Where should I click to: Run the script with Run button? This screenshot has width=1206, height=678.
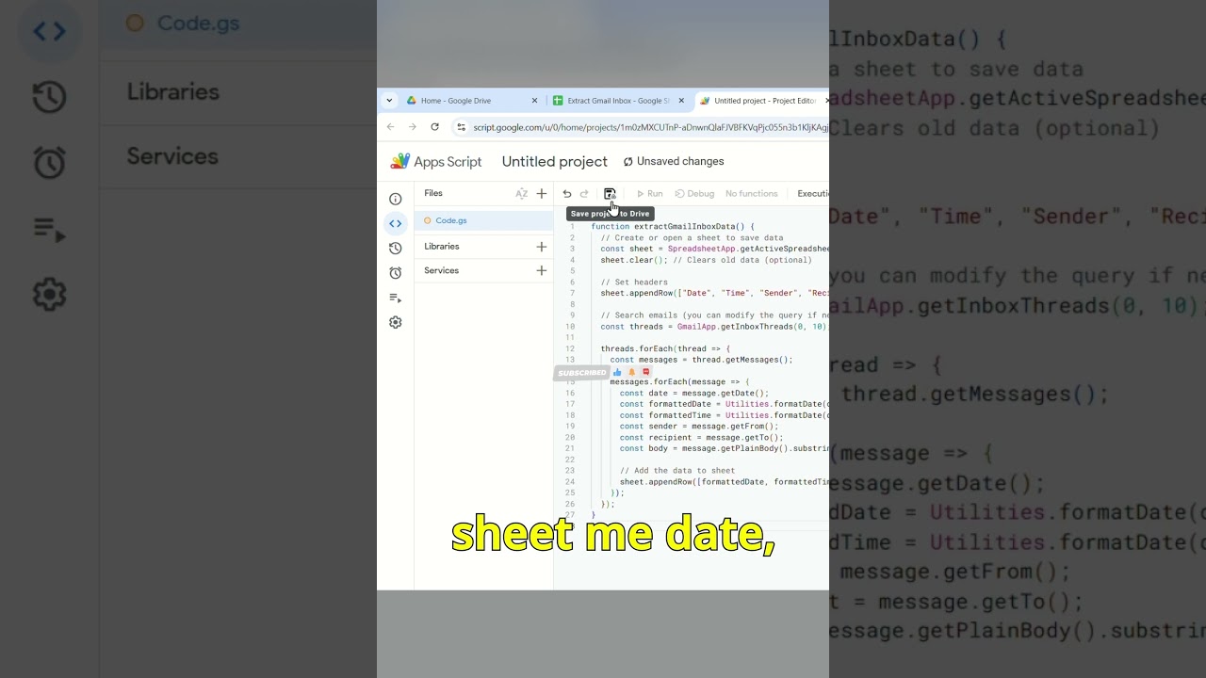click(x=649, y=194)
